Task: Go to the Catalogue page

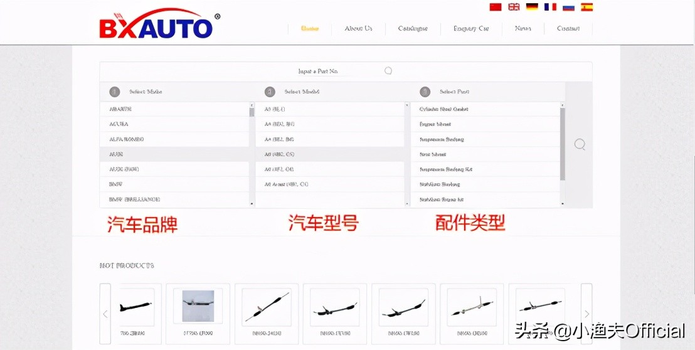Action: click(413, 28)
